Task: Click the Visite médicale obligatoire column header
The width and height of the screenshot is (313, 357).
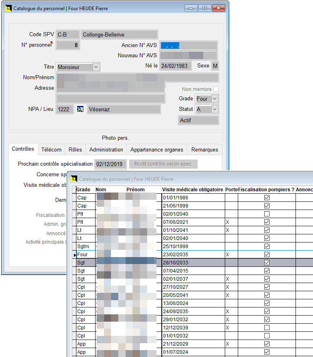Action: click(193, 189)
